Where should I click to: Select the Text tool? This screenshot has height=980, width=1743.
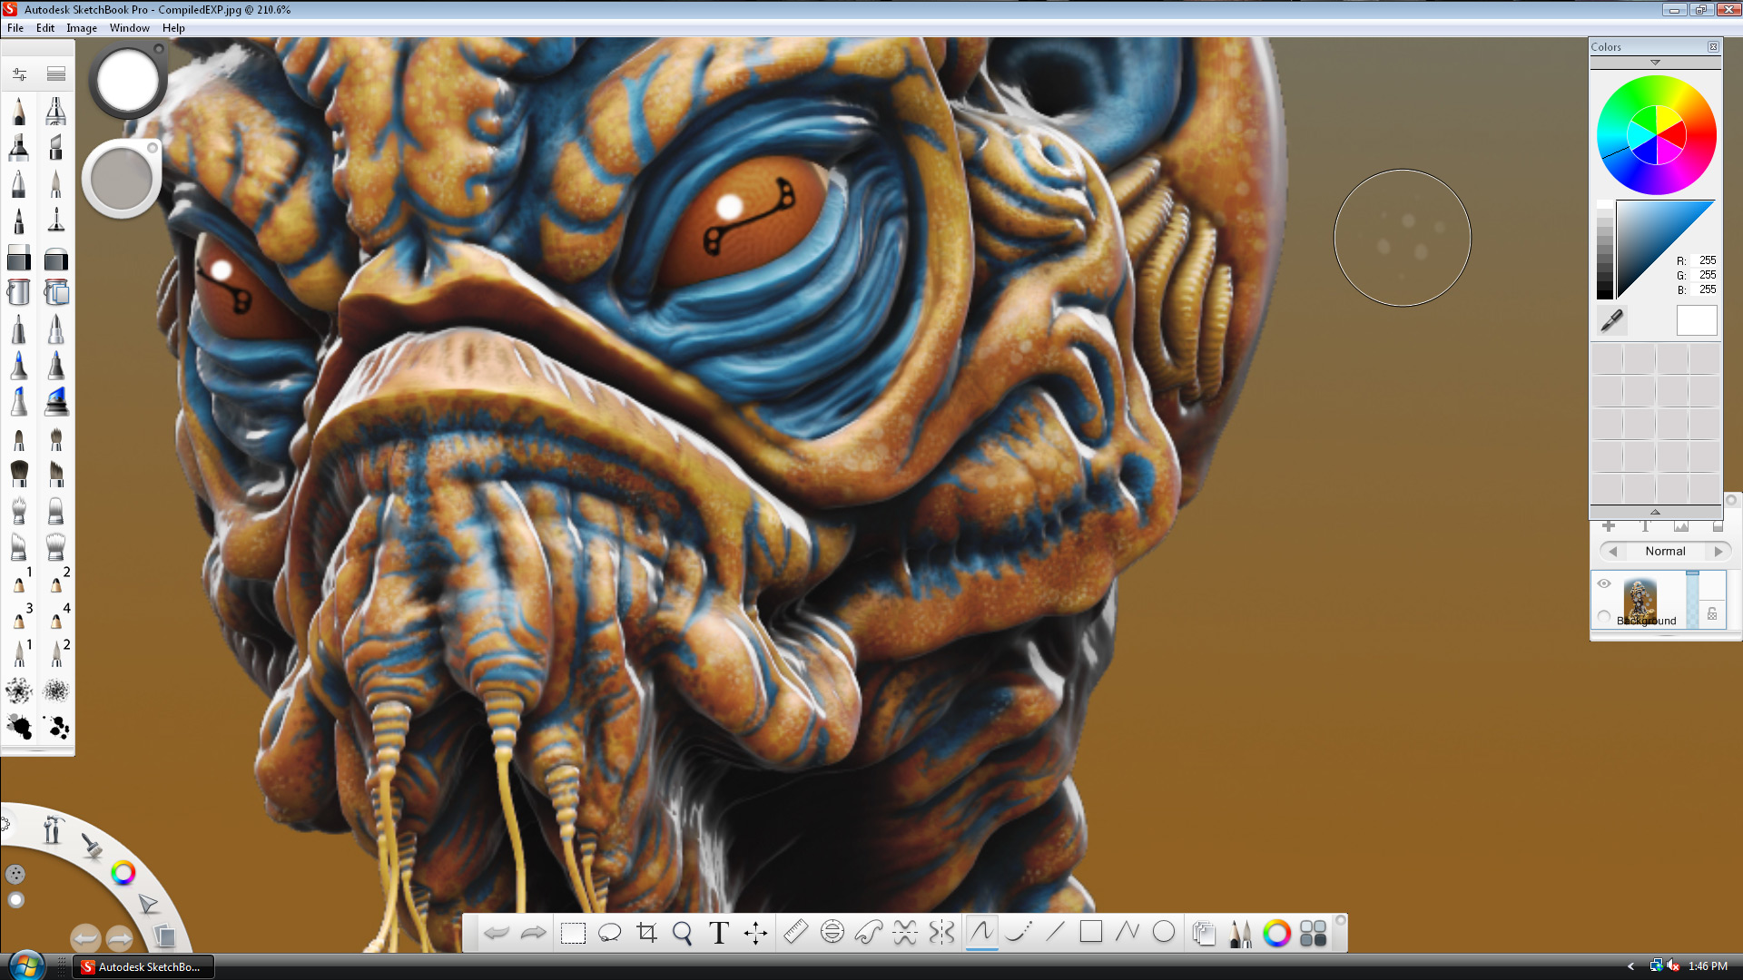[719, 933]
